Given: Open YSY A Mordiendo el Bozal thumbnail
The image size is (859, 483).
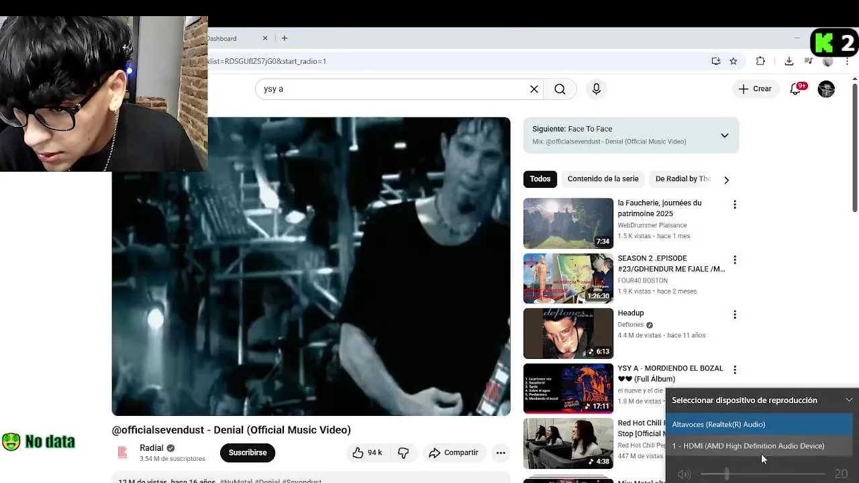Looking at the screenshot, I should 568,388.
